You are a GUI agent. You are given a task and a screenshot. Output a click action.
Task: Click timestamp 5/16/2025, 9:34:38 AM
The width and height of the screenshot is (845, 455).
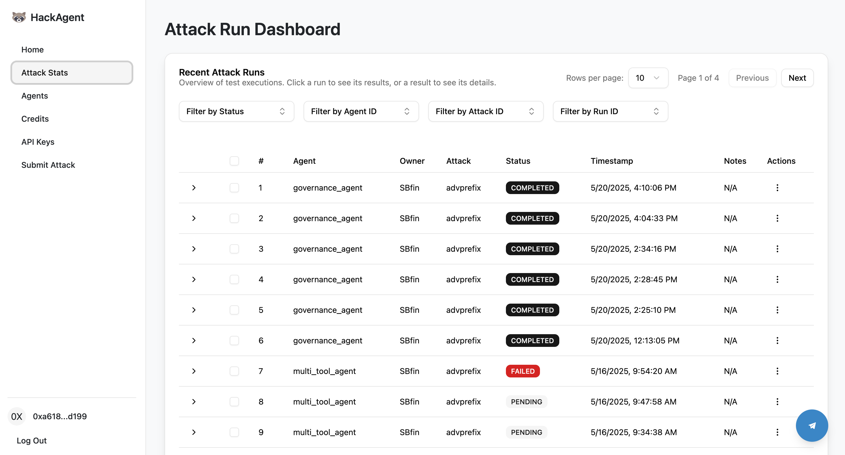[633, 432]
